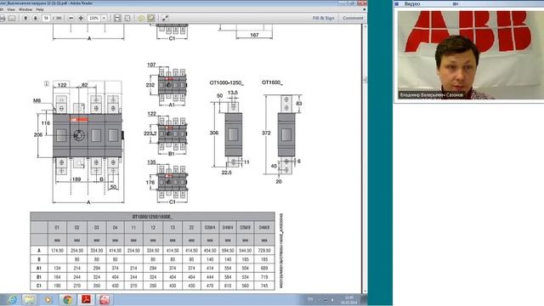
Task: Click dimension 372 on OT1600 side view
Action: 266,133
